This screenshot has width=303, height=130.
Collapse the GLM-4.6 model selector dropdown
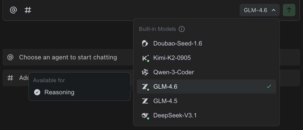(260, 10)
